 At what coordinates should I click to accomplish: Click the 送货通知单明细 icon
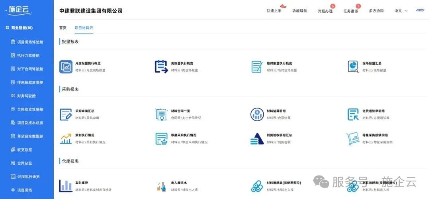coord(353,114)
